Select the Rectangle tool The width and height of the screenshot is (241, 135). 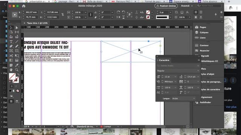tap(17, 51)
